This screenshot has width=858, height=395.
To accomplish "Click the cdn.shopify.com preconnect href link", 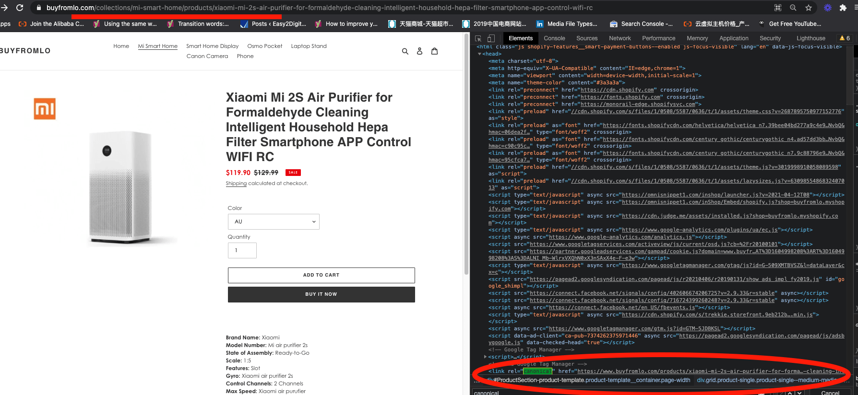I will point(618,90).
